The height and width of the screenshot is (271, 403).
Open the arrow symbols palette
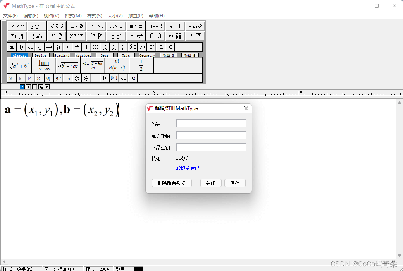tap(96, 26)
